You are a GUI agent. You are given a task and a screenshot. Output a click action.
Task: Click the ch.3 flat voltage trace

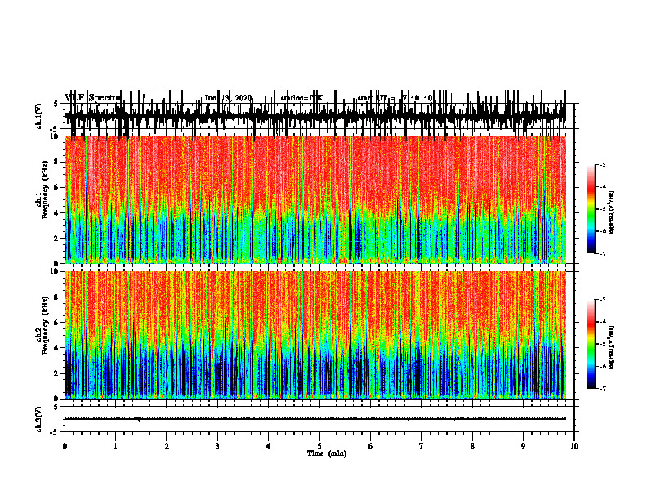point(315,419)
